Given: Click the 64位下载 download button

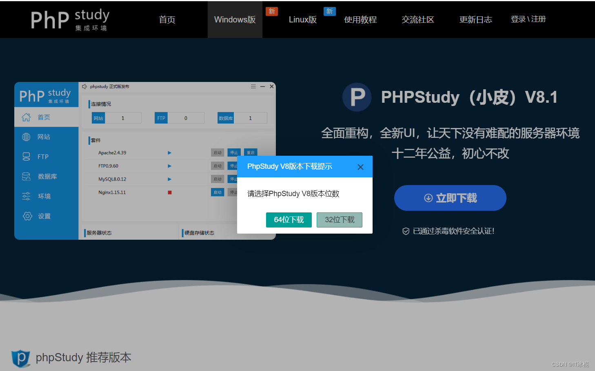Looking at the screenshot, I should (289, 220).
